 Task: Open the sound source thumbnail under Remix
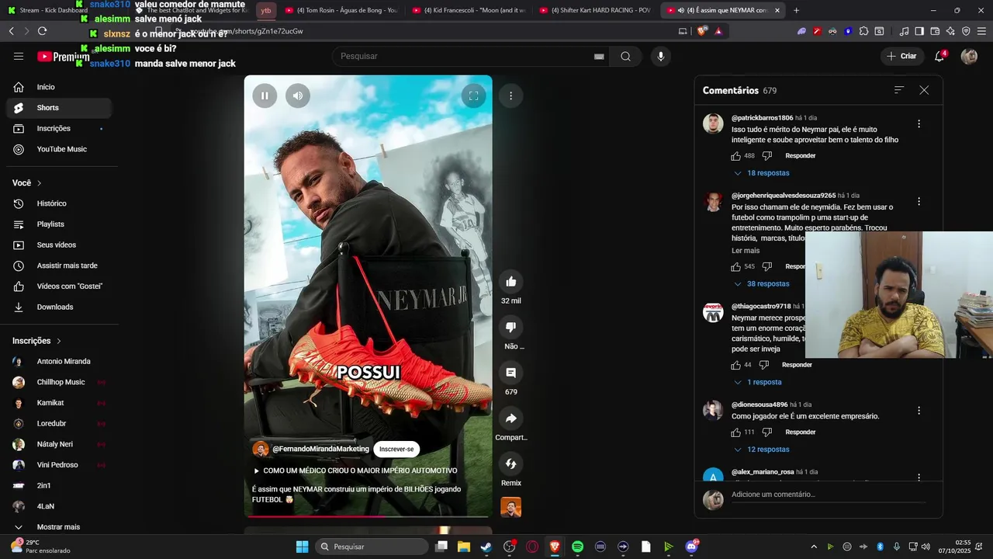click(x=510, y=507)
